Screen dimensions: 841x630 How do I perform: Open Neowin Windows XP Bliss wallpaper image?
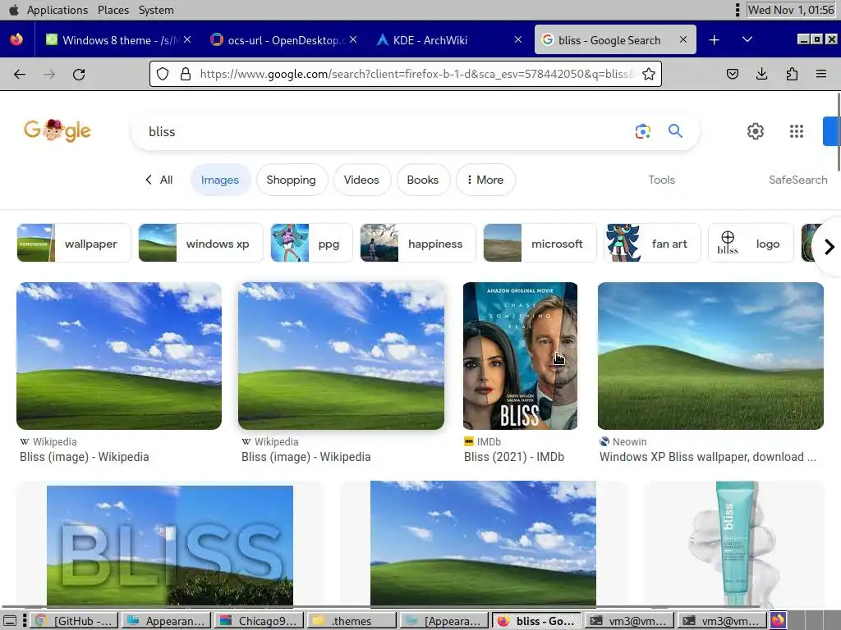click(710, 356)
